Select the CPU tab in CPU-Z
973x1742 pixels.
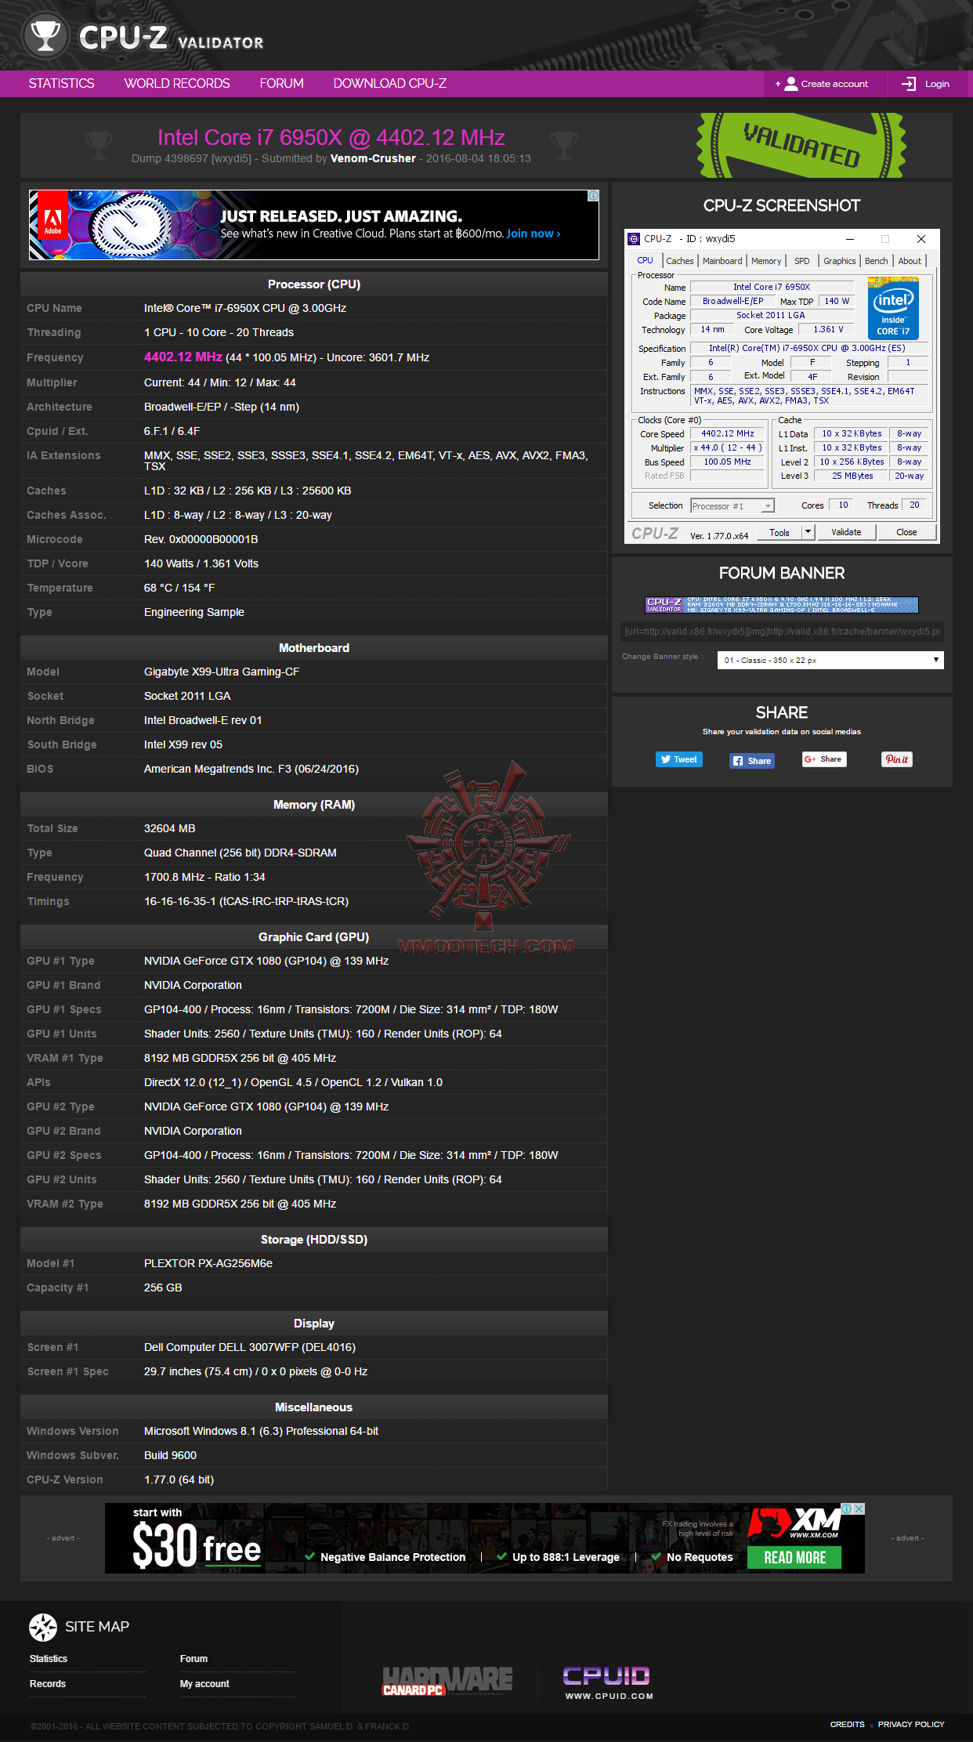click(x=645, y=260)
